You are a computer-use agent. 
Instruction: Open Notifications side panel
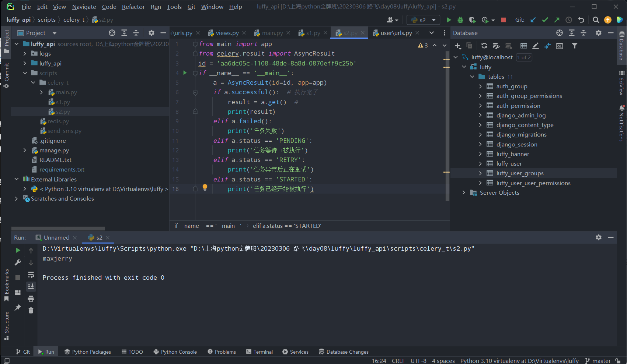pos(621,123)
